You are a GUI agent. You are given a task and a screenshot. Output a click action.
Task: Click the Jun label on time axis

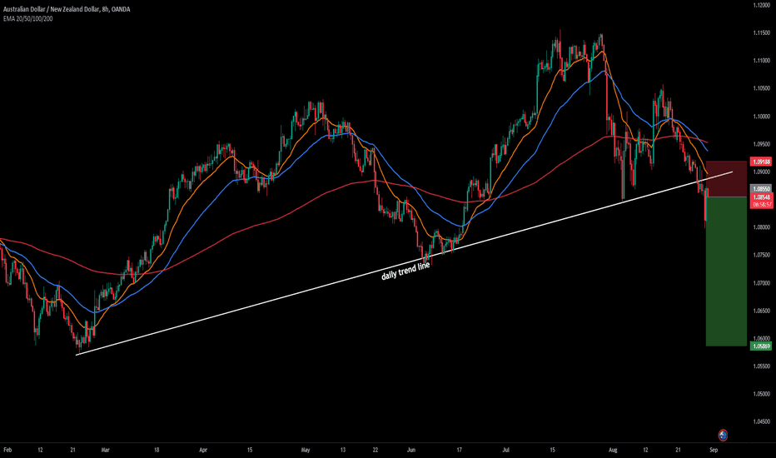[410, 450]
